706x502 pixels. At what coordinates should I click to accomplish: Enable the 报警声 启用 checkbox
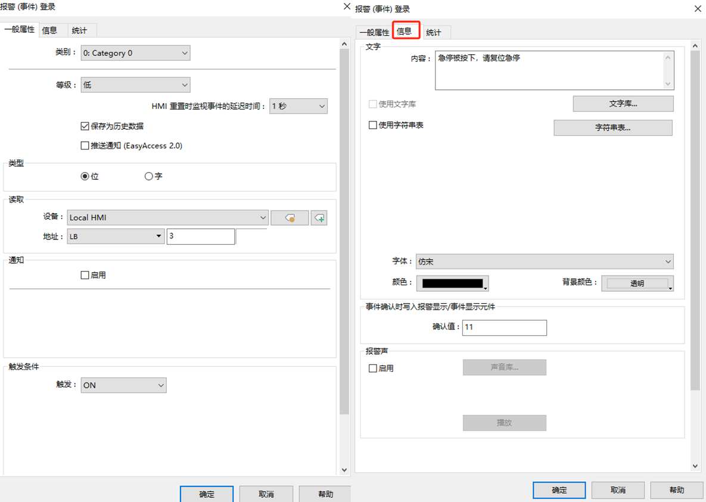tap(373, 368)
